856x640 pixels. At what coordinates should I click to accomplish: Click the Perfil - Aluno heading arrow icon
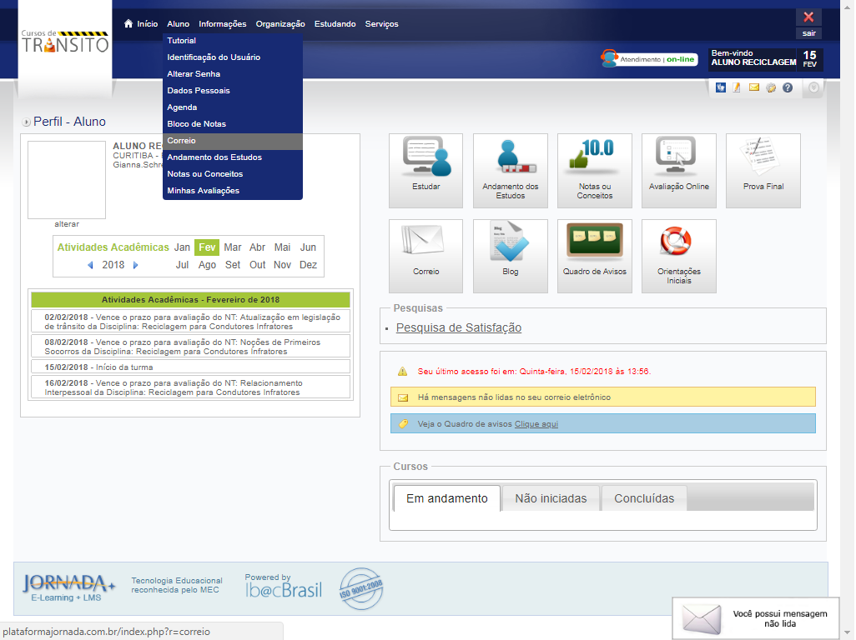click(26, 122)
